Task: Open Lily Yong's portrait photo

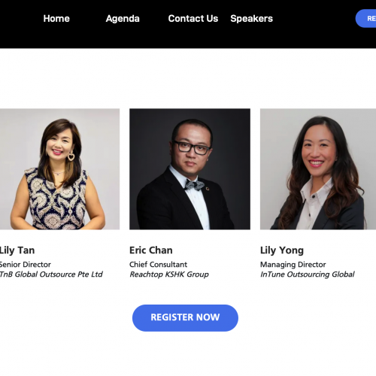Action: tap(318, 169)
